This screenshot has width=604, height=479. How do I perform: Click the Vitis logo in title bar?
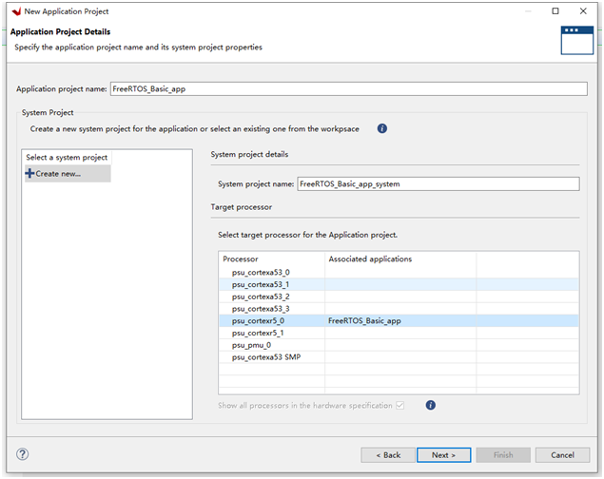point(16,11)
